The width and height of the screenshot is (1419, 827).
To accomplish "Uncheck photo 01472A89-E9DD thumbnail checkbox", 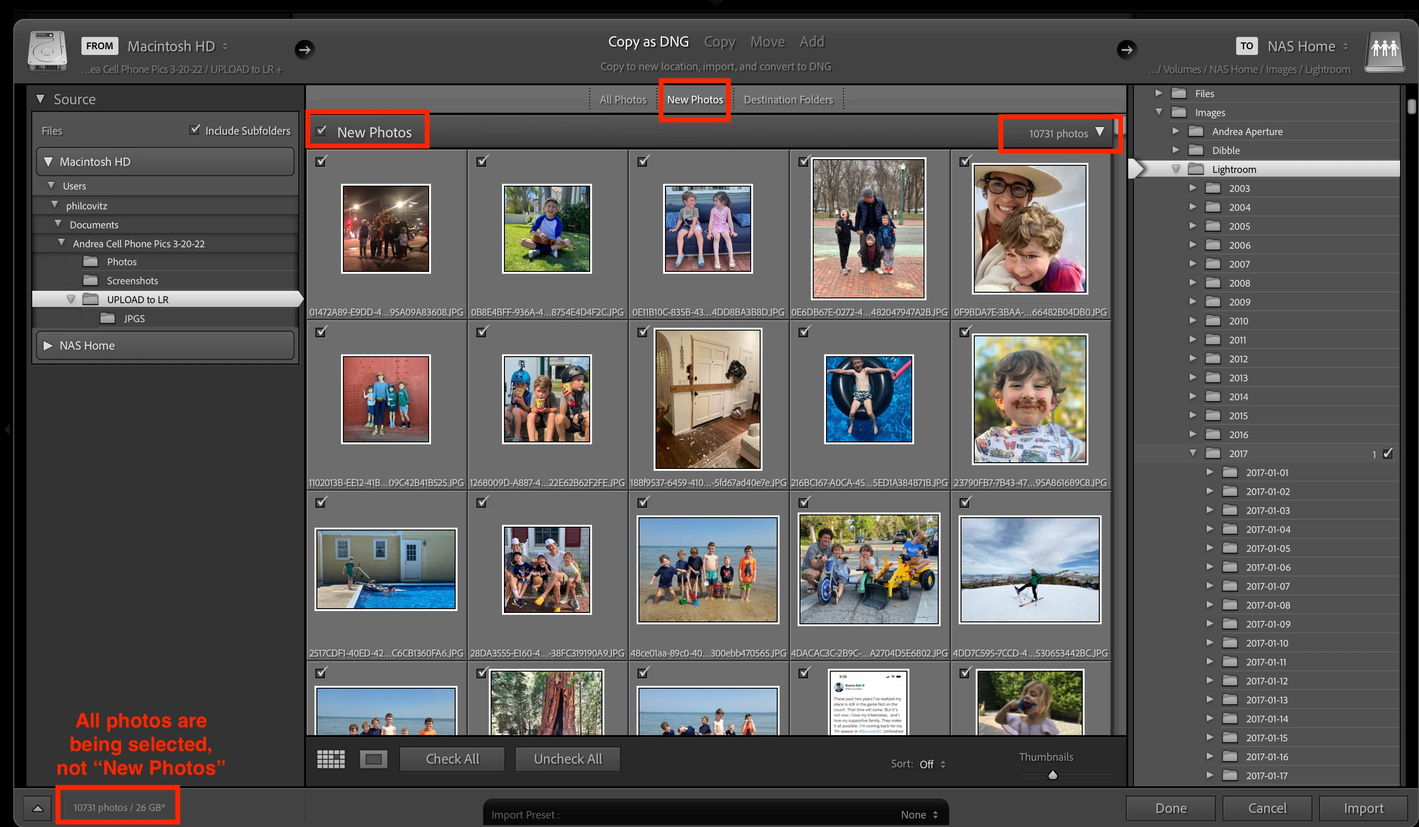I will pyautogui.click(x=321, y=162).
